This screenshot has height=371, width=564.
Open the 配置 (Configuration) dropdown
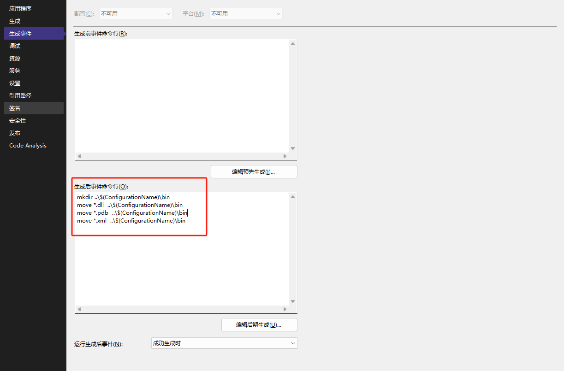click(x=135, y=13)
